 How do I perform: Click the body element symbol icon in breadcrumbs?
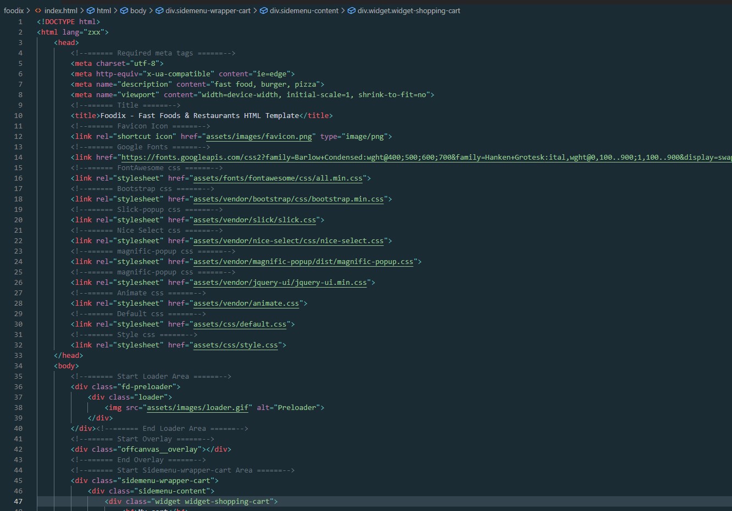coord(124,10)
